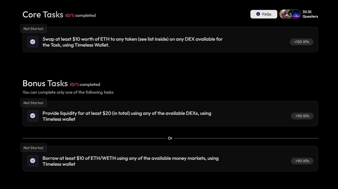Expand the provide liquidity for $20 task
Viewport: 338px width, 189px height.
(127, 116)
